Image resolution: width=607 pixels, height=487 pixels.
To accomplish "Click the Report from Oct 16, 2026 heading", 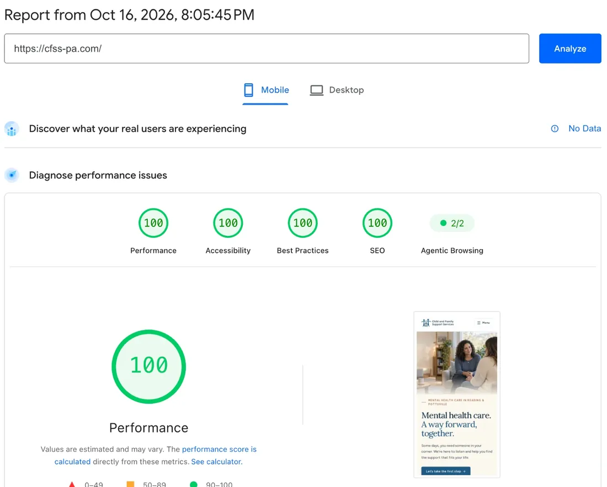I will click(x=129, y=15).
